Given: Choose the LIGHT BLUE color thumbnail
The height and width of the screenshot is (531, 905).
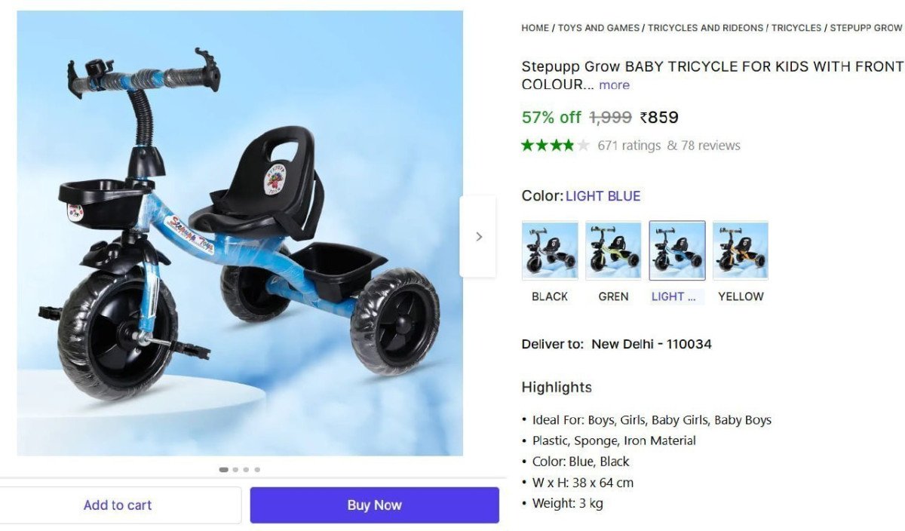Looking at the screenshot, I should coord(677,250).
